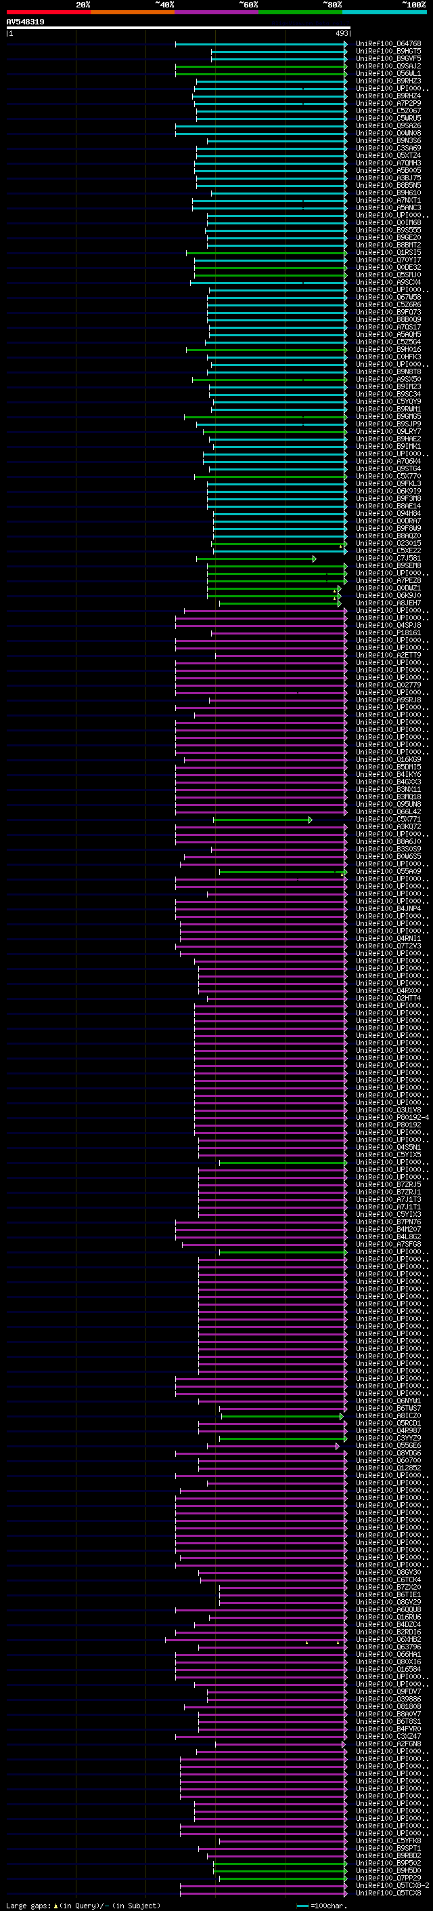Click the magenta ~60% identity legend segment
This screenshot has height=1911, width=433.
coord(216,12)
